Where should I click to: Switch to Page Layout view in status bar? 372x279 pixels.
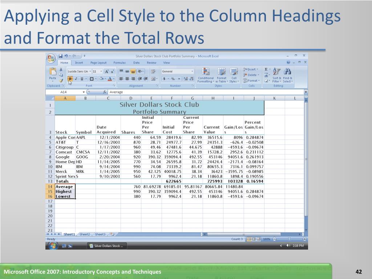pyautogui.click(x=254, y=239)
